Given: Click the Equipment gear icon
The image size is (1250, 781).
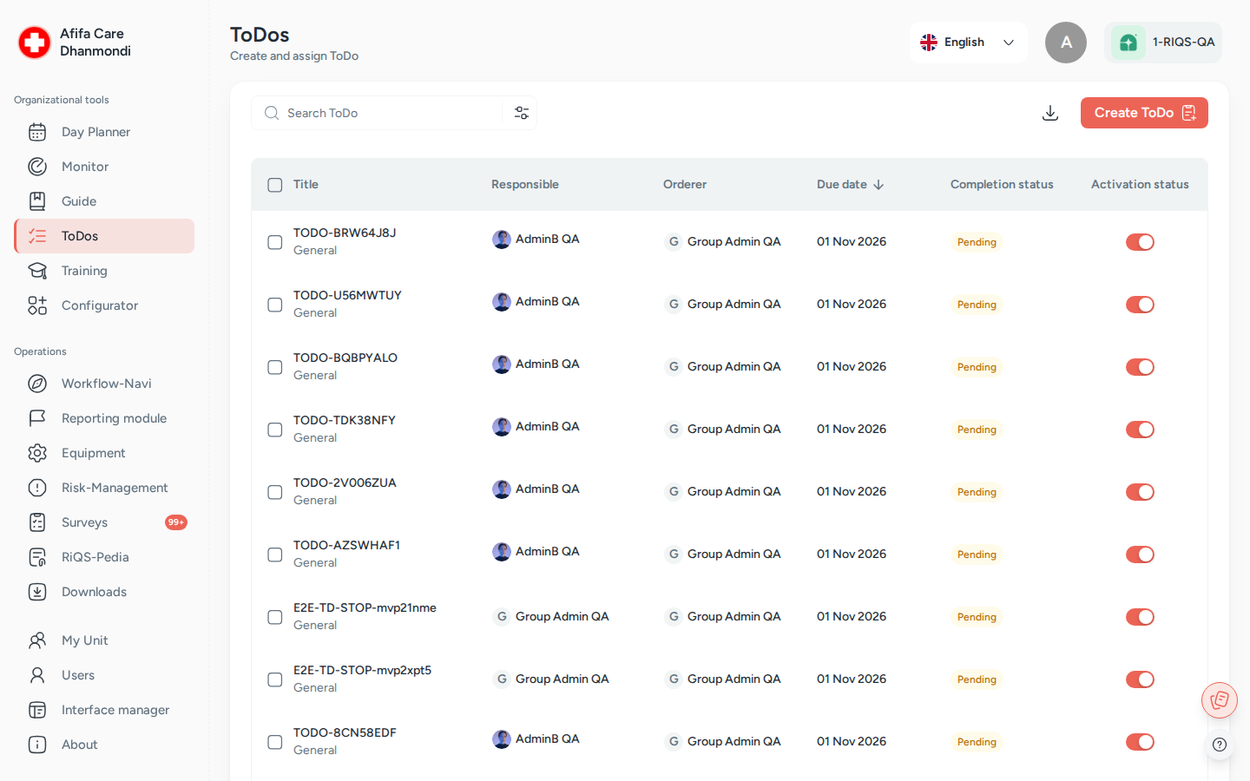Looking at the screenshot, I should (37, 453).
